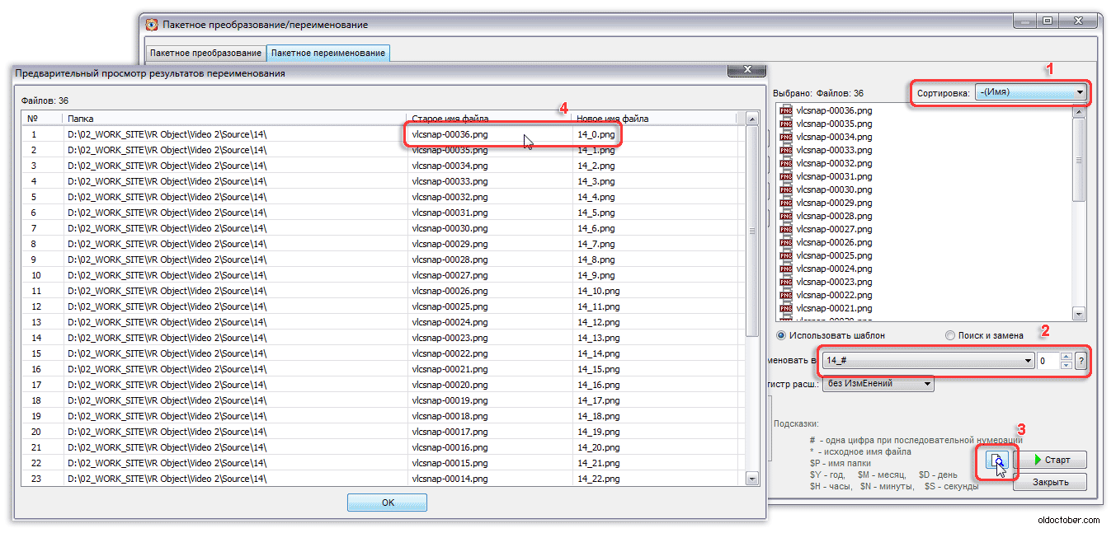Click old name 'vlcsnap-00014.png' in preview table
The image size is (1116, 533).
[x=450, y=479]
